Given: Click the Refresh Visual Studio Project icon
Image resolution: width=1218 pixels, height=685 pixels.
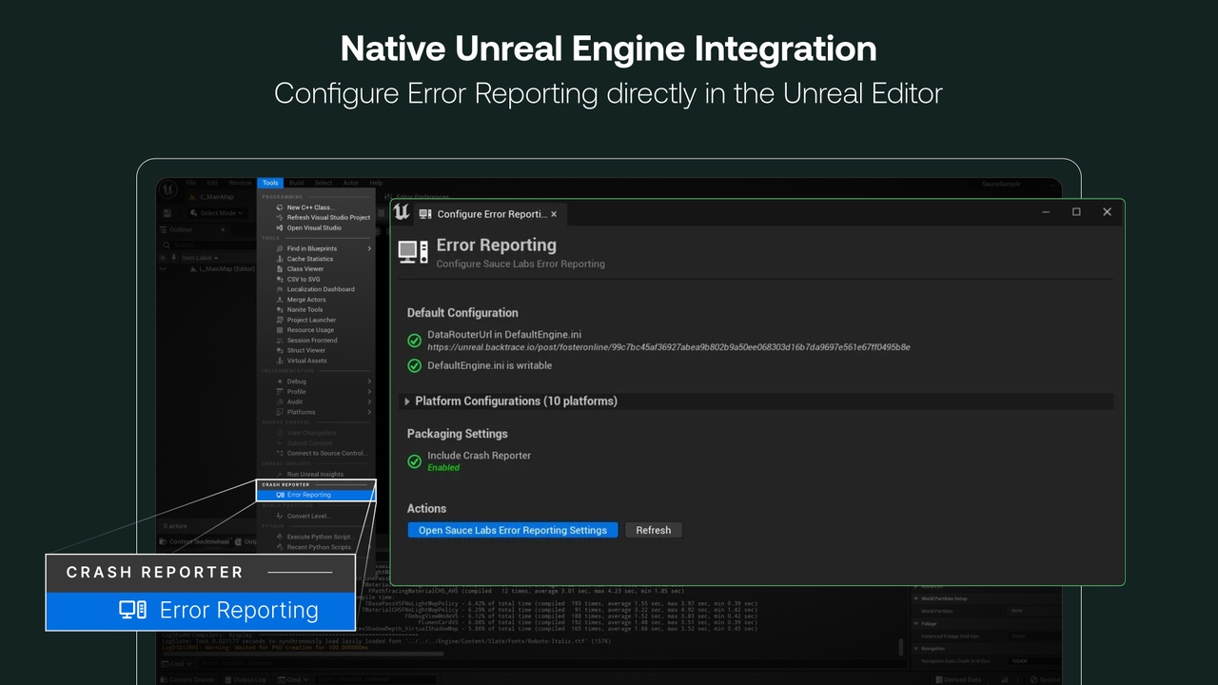Looking at the screenshot, I should 279,218.
